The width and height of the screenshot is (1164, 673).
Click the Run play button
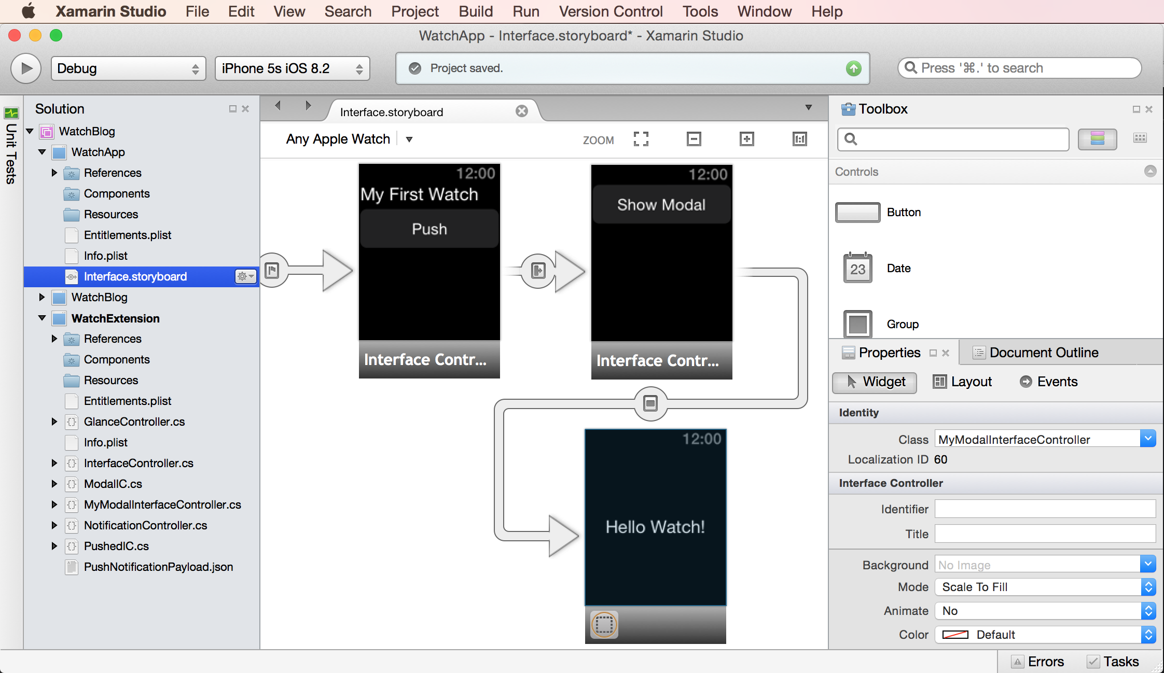point(26,68)
